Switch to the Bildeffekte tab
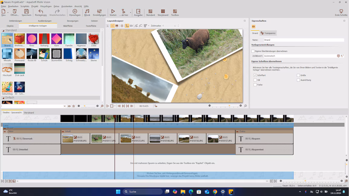 [68, 26]
